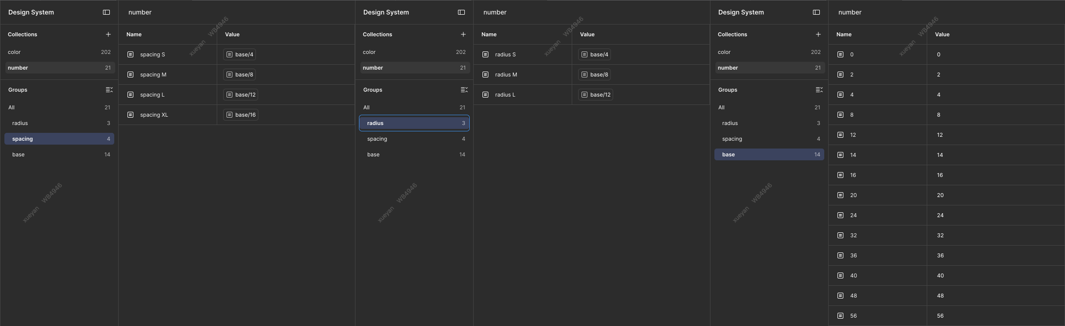Click the Value cell of variable 14
This screenshot has width=1065, height=326.
coord(995,155)
